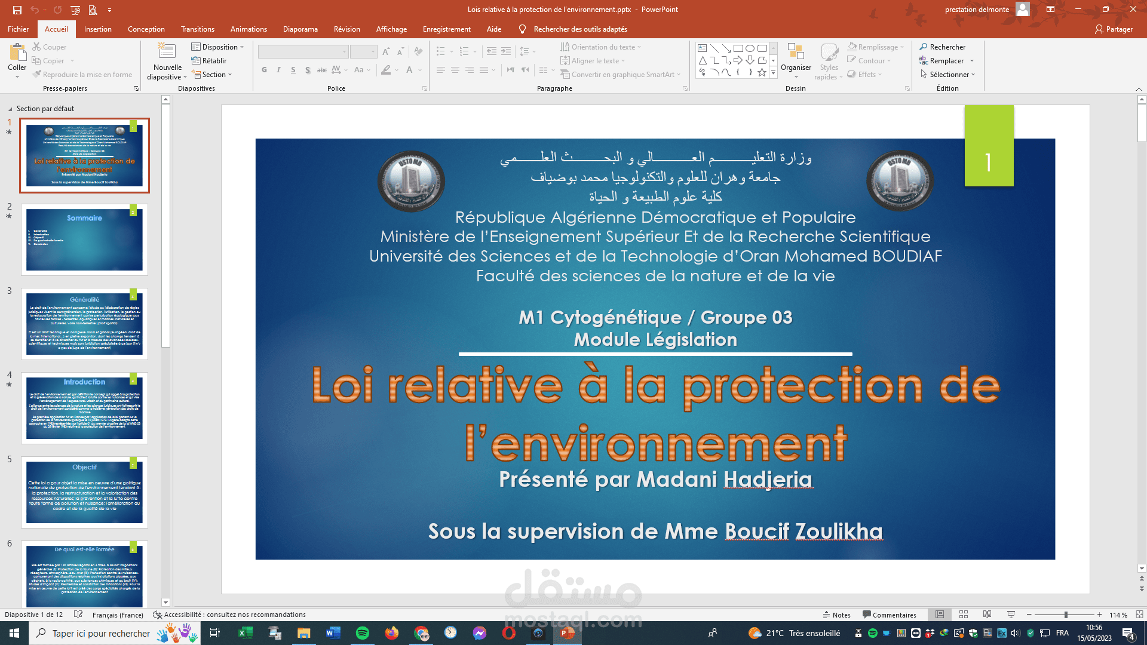This screenshot has width=1147, height=645.
Task: Click the Remplacer command
Action: click(944, 60)
